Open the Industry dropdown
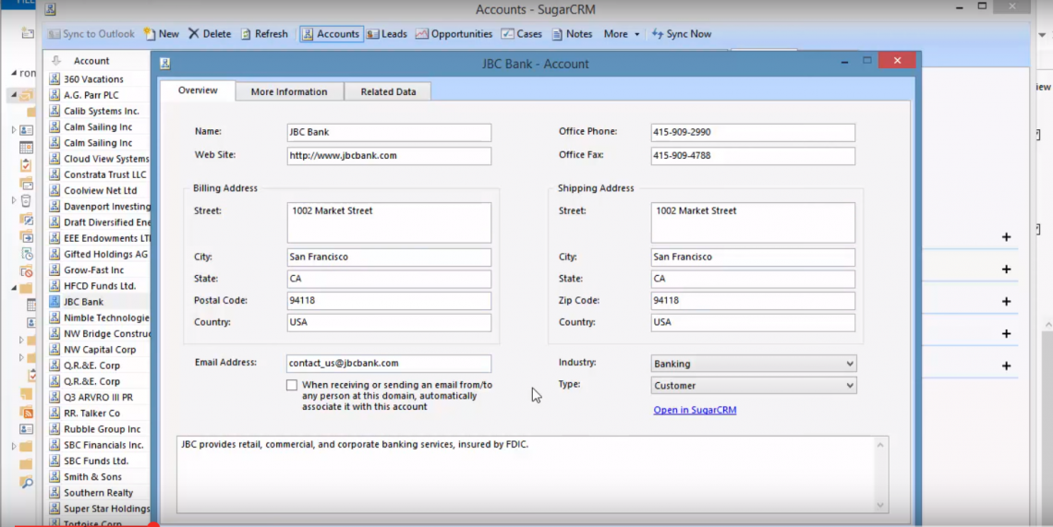 coord(754,364)
